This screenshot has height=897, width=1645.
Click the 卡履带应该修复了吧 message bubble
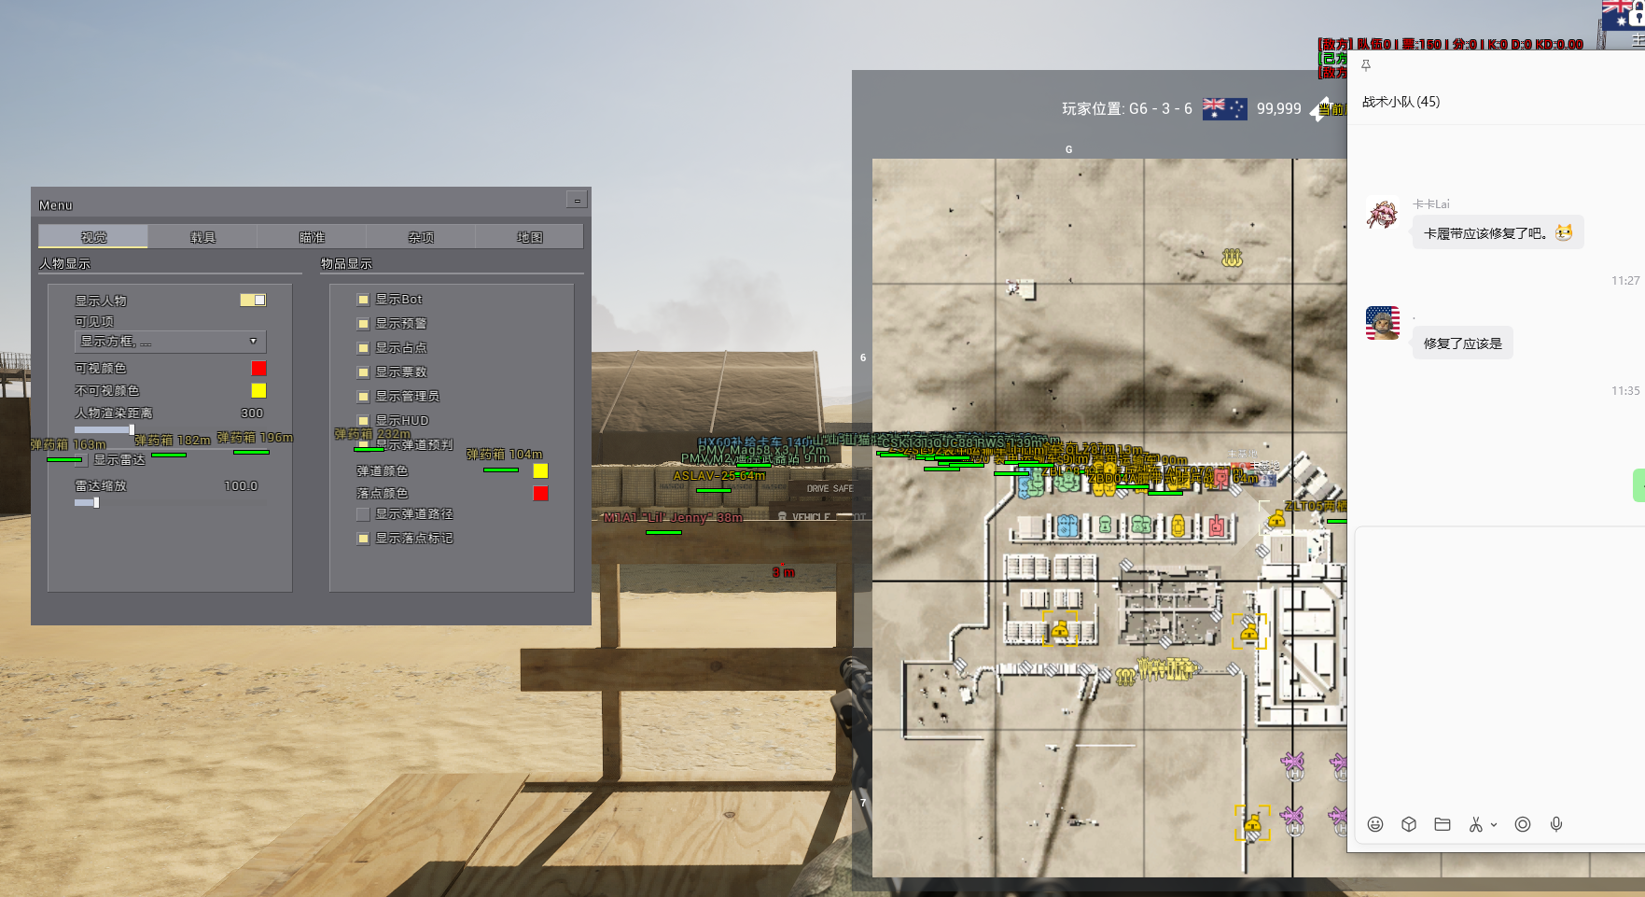[1498, 233]
